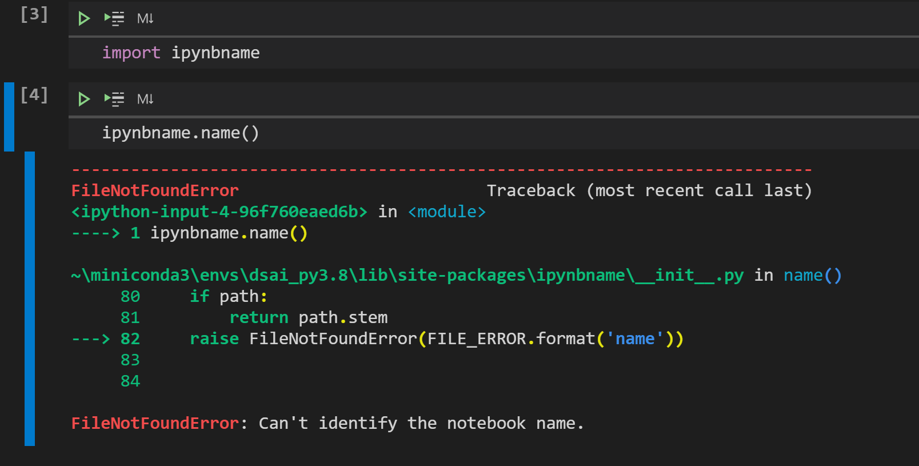This screenshot has width=919, height=466.
Task: Select execution count label [3]
Action: 34,14
